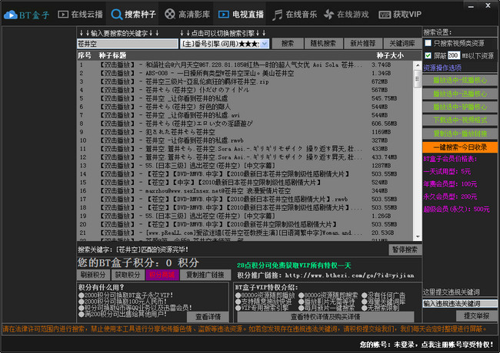This screenshot has height=353, width=500.
Task: Focus the 输入违规违法关键词 report field
Action: [x=459, y=303]
